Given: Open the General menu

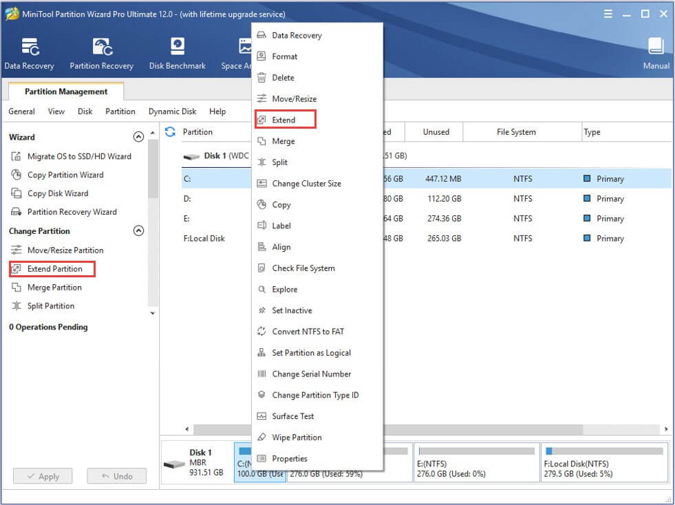Looking at the screenshot, I should click(x=21, y=111).
